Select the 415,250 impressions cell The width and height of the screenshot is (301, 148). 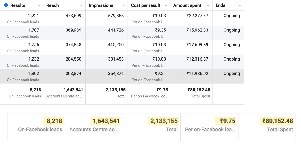coord(116,45)
